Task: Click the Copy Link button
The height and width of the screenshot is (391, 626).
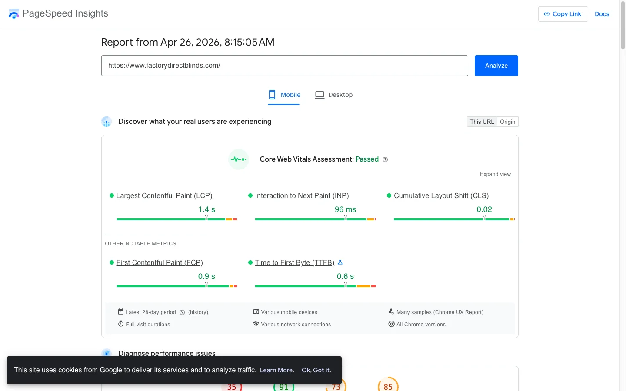Action: [x=563, y=14]
